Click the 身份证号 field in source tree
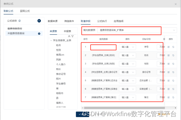181x120 pixels. pyautogui.click(x=61, y=74)
